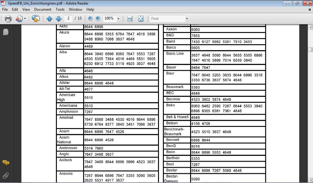This screenshot has width=313, height=183.
Task: Open the Comments panel speech bubble icon
Action: tap(6, 163)
